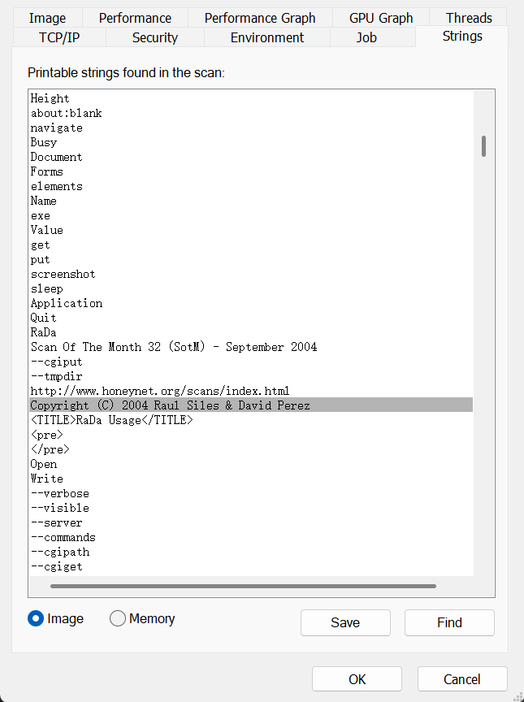Viewport: 524px width, 702px height.
Task: Select the honeynet.org URL string
Action: pos(251,391)
